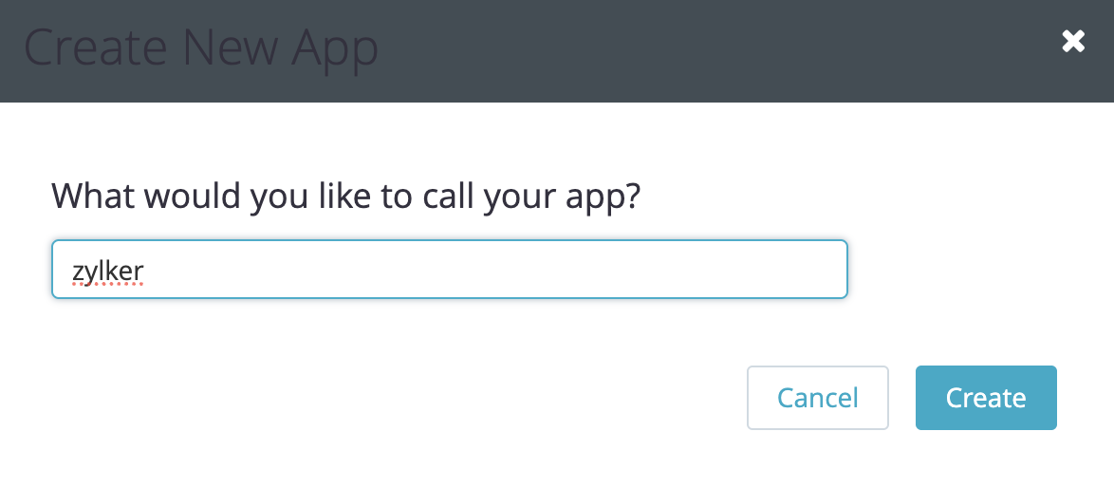Exit the dialog with the close cross icon
1114x488 pixels.
(x=1073, y=42)
